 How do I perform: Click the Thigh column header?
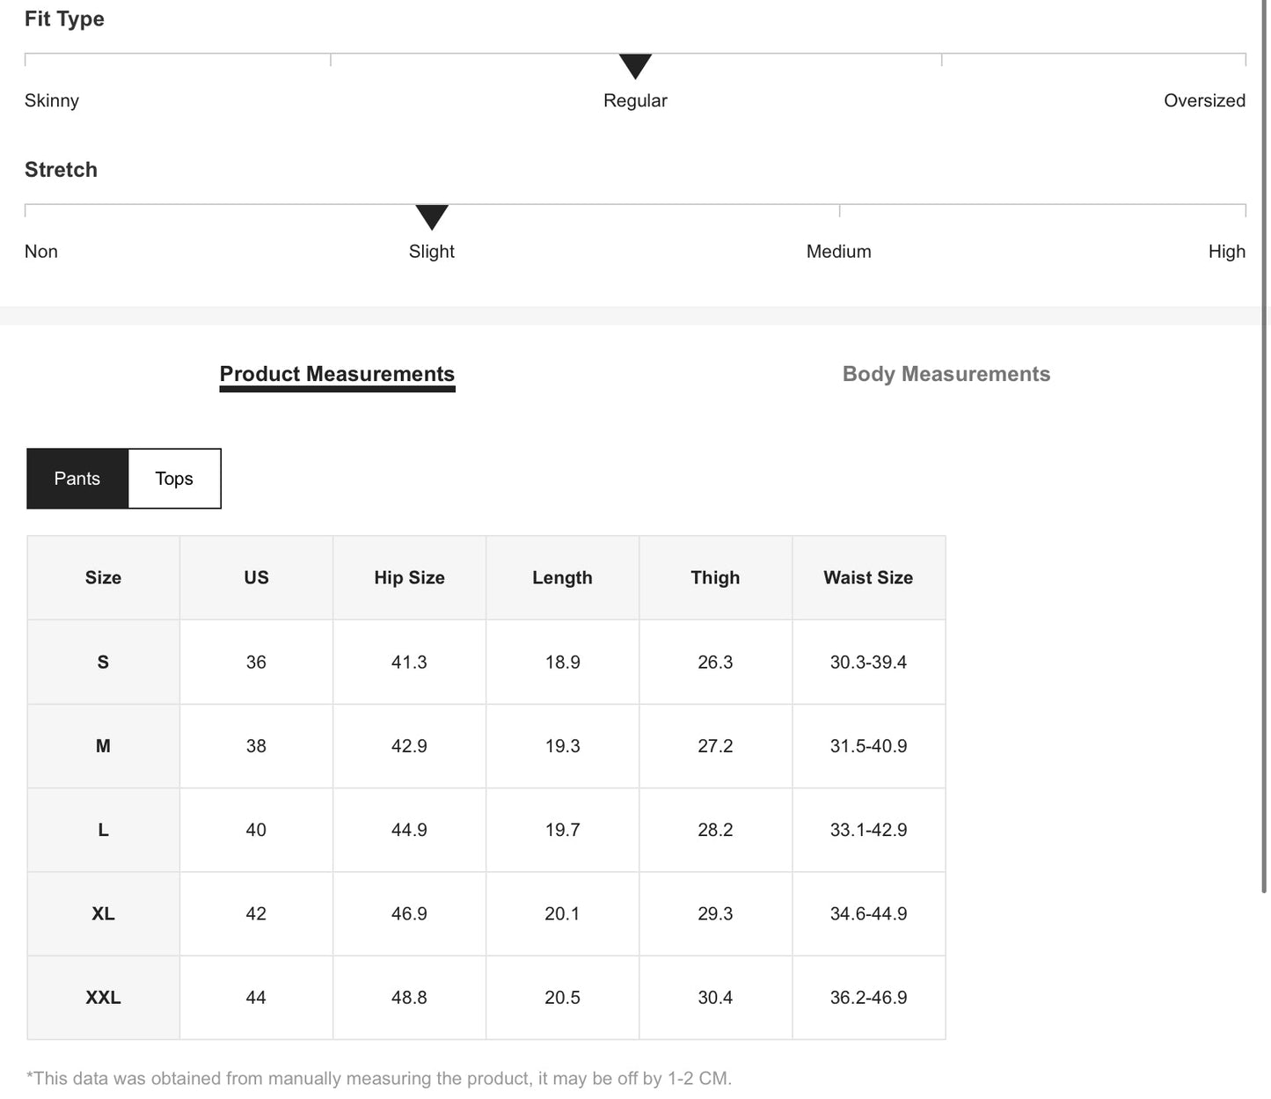tap(715, 578)
